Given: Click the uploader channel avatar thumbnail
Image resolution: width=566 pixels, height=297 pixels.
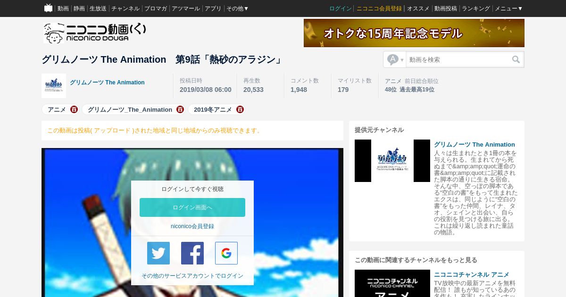Looking at the screenshot, I should point(54,86).
